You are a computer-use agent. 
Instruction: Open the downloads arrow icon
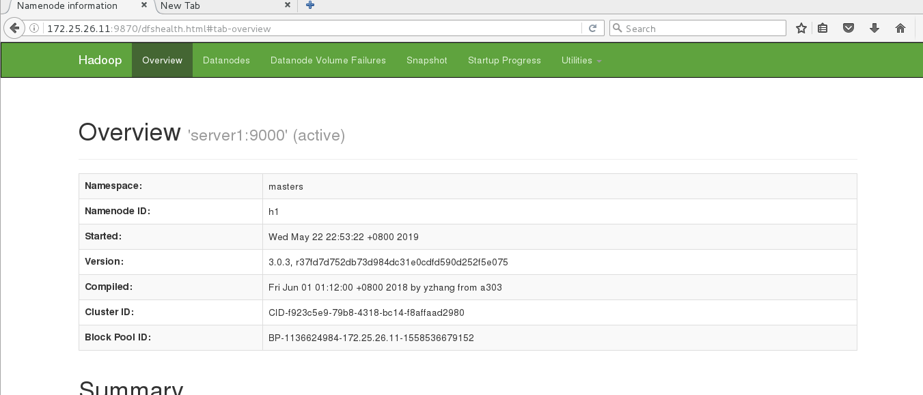[874, 29]
